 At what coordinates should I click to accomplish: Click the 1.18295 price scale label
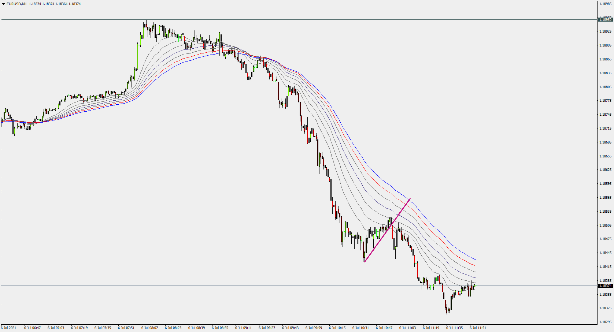606,322
